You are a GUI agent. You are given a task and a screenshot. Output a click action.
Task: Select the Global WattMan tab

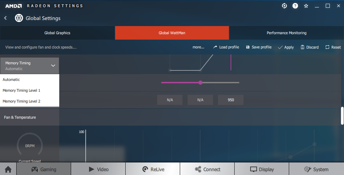(x=172, y=33)
